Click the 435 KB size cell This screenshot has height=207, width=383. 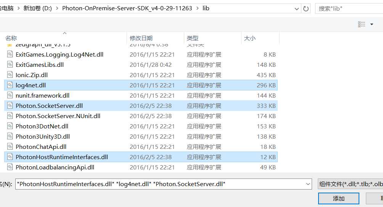click(266, 75)
